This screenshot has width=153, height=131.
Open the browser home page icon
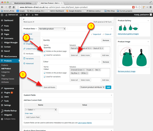pos(14,7)
